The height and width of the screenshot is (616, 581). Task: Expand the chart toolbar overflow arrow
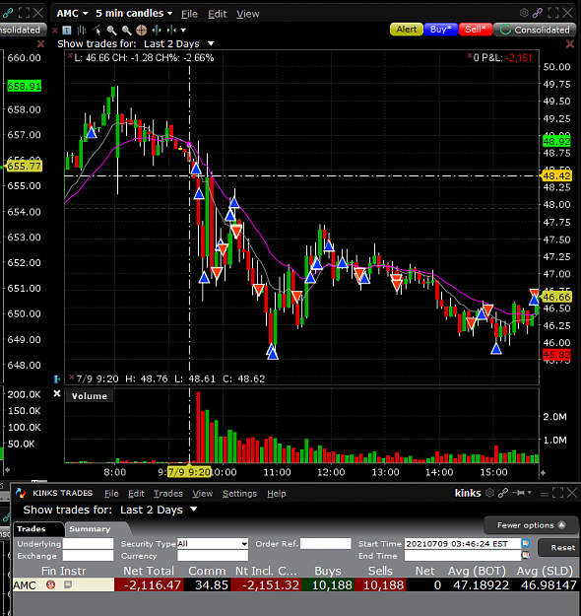click(183, 31)
